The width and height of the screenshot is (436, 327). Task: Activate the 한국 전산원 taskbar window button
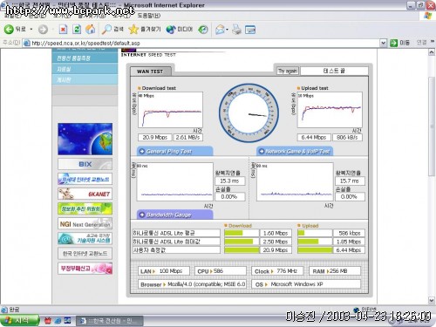coord(110,321)
